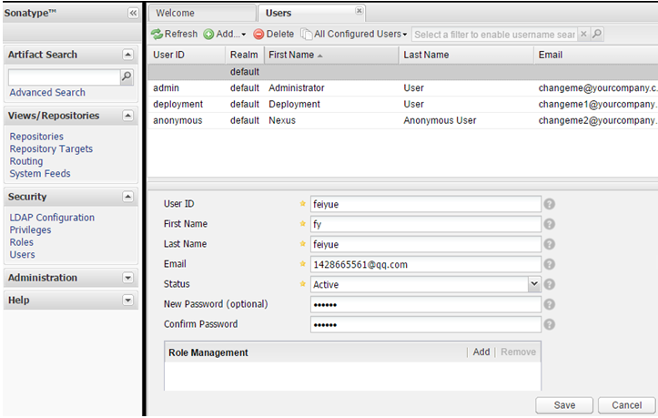
Task: Collapse the Artifact Search panel
Action: 128,55
